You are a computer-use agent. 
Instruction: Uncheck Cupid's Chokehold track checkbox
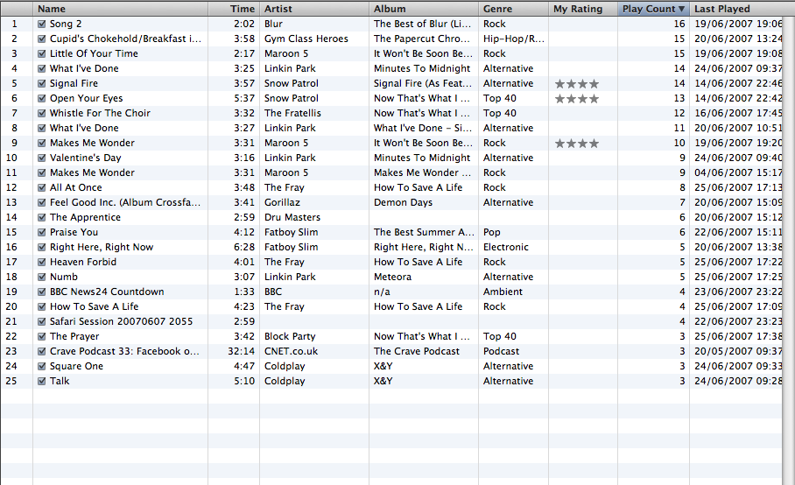[41, 39]
